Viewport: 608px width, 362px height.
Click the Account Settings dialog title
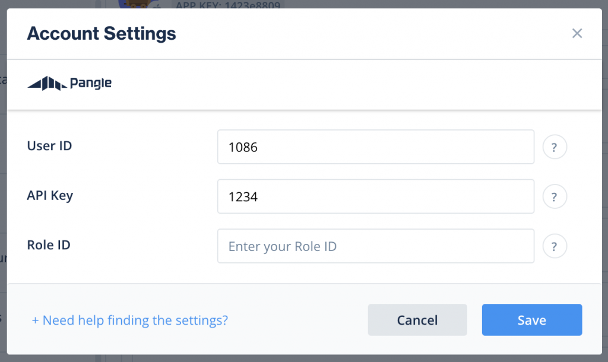point(102,33)
